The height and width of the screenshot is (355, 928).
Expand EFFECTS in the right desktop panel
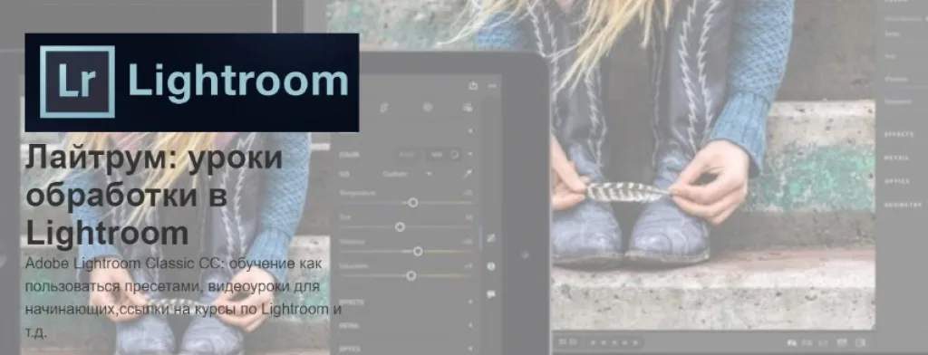898,134
